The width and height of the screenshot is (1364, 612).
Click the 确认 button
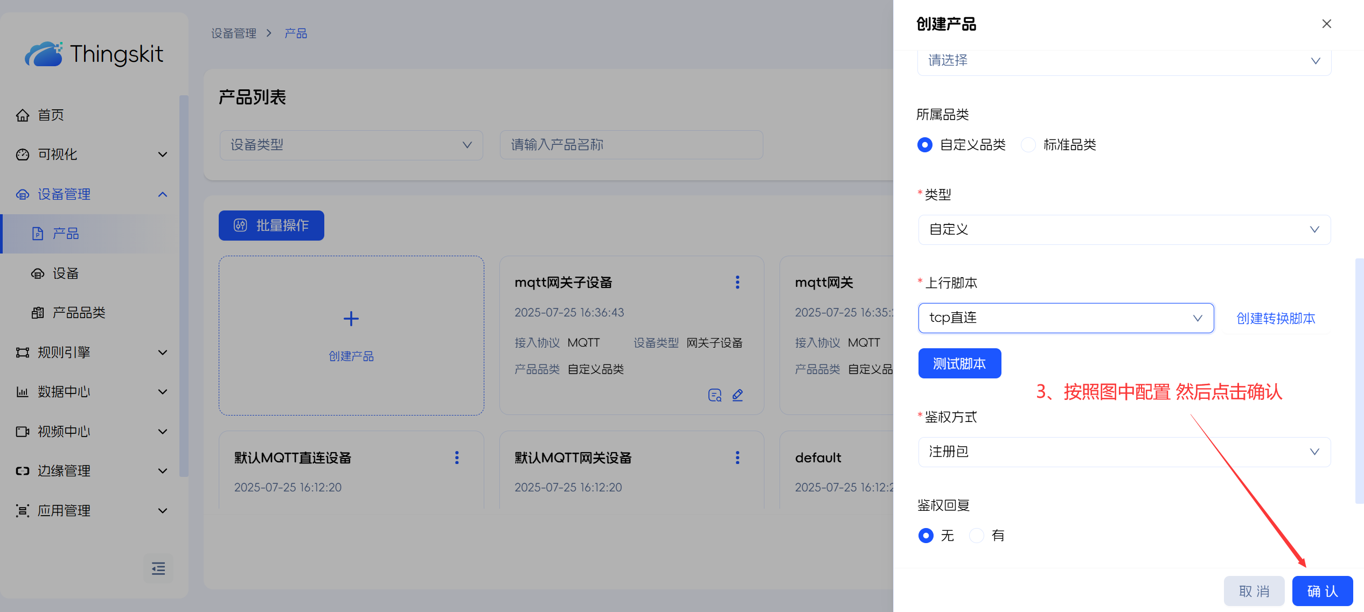1322,591
